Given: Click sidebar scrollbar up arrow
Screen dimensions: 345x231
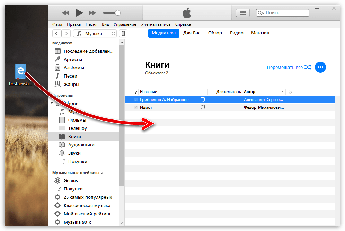Looking at the screenshot, I should click(x=122, y=42).
